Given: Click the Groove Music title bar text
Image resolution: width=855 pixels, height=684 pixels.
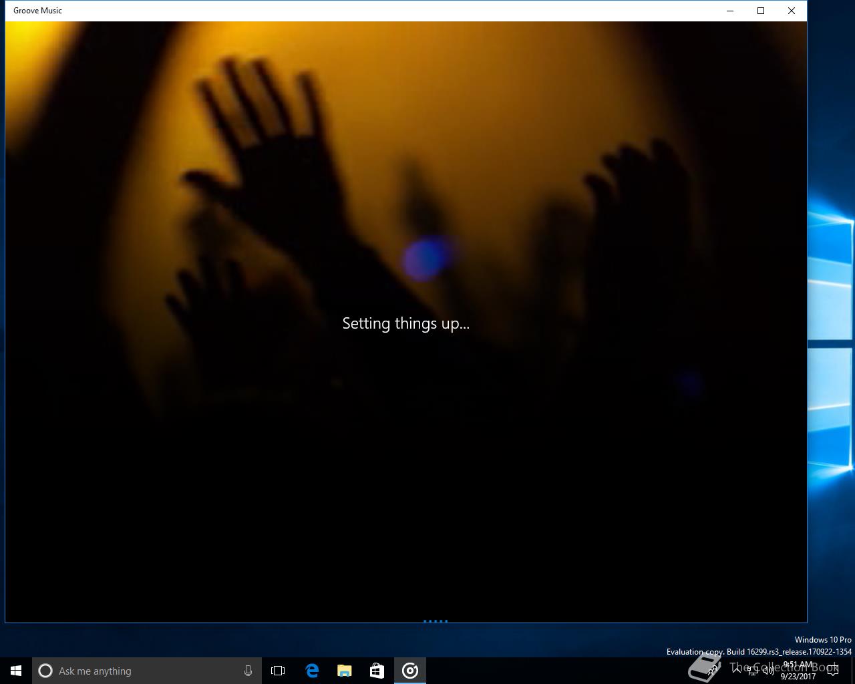Looking at the screenshot, I should point(37,11).
